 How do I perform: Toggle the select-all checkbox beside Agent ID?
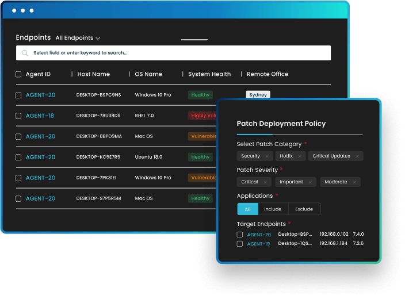[18, 74]
